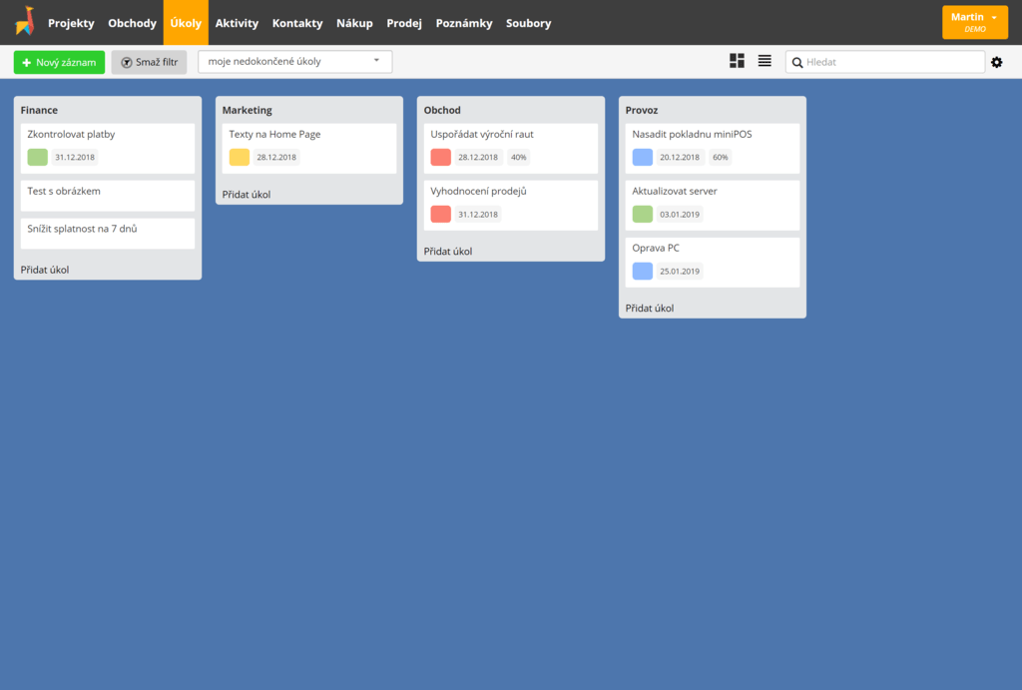
Task: Switch to list view
Action: 765,61
